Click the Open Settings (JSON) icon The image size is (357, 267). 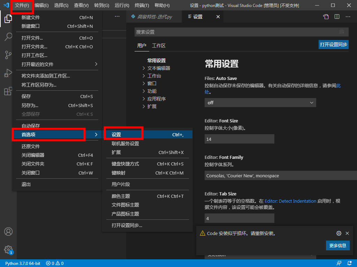tap(326, 17)
